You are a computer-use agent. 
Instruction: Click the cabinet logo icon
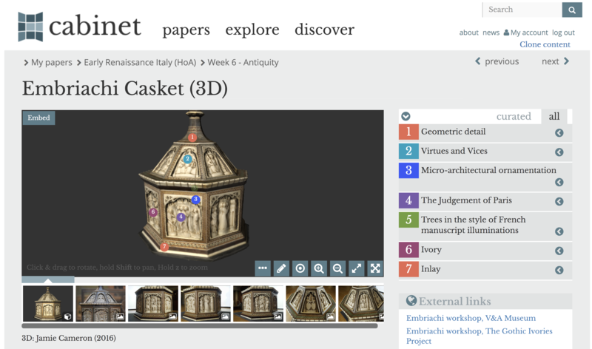point(30,27)
